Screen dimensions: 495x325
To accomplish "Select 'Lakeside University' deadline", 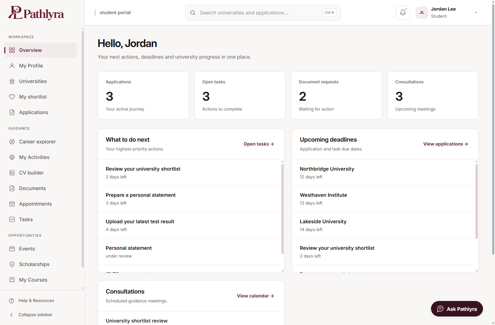I will click(383, 225).
